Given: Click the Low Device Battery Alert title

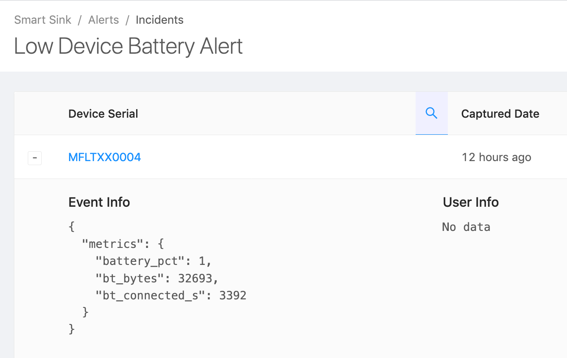Looking at the screenshot, I should (128, 46).
